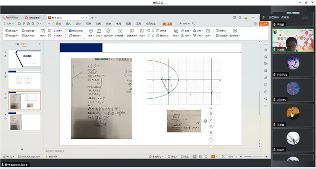This screenshot has width=316, height=169.
Task: Click the WPS AI button
Action: (x=184, y=23)
